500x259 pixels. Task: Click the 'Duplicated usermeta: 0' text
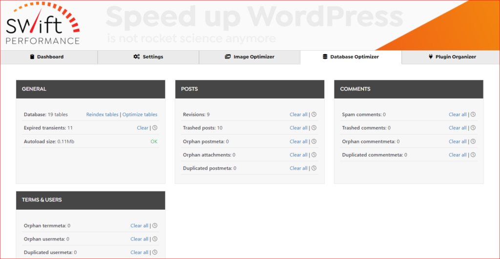pyautogui.click(x=50, y=252)
